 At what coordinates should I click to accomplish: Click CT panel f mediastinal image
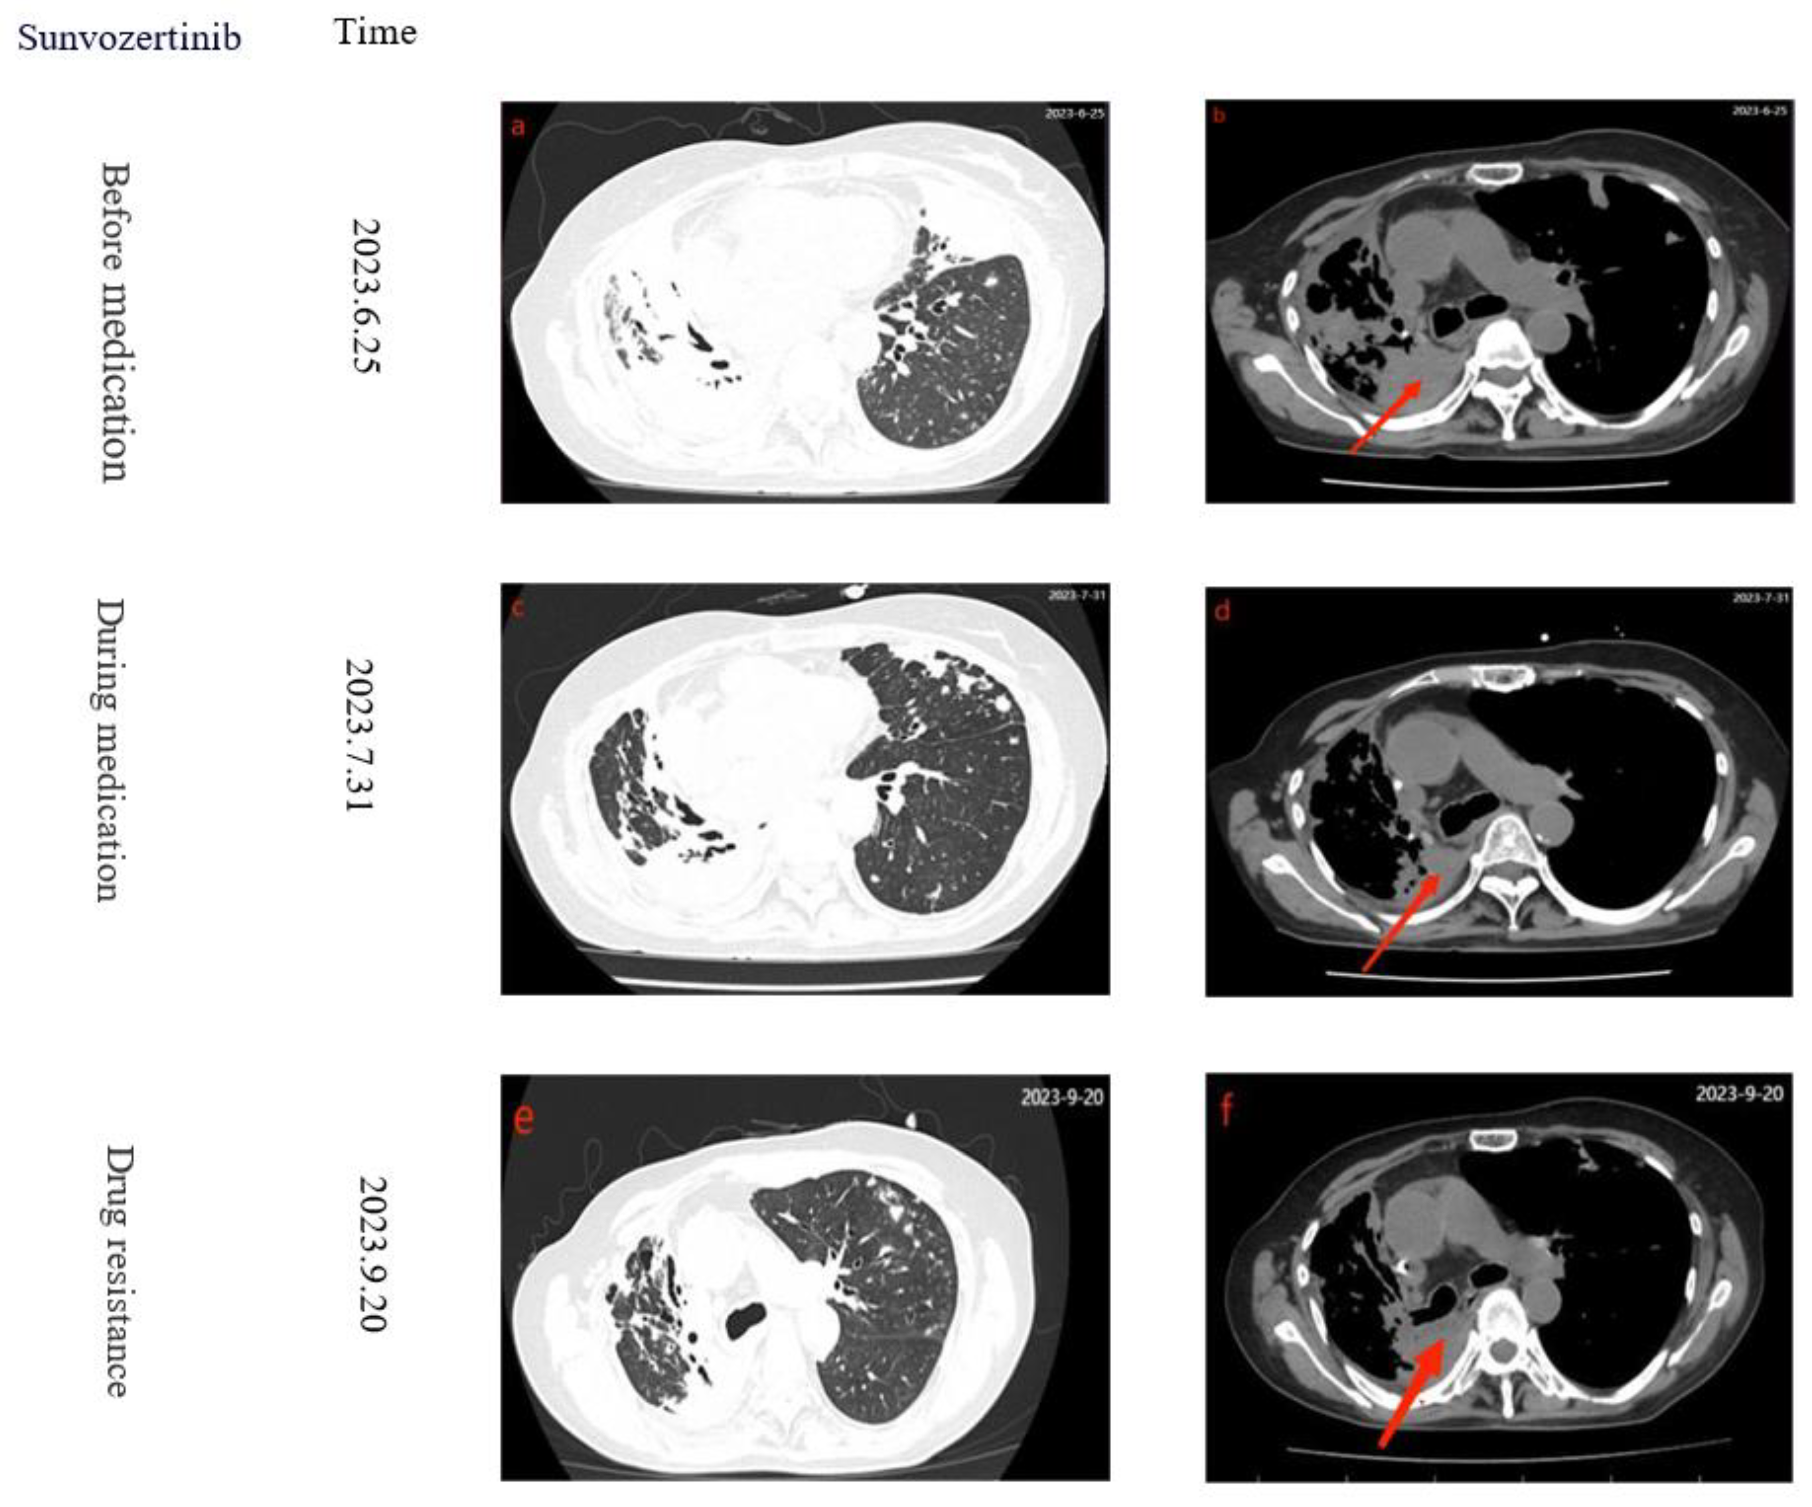coord(1499,1277)
